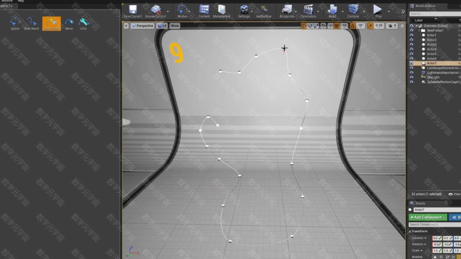The width and height of the screenshot is (461, 259).
Task: Start Play in editor
Action: [378, 12]
